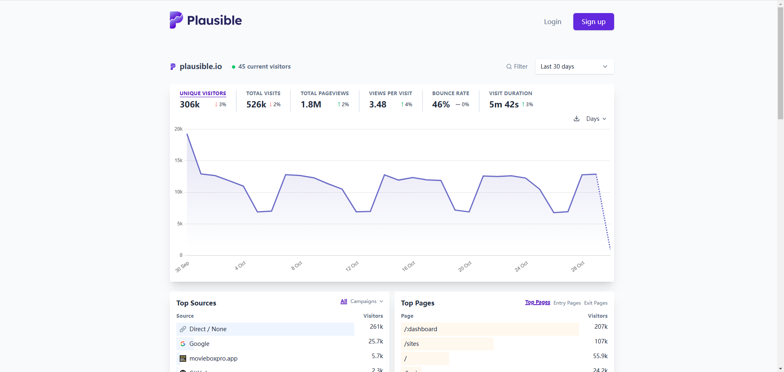This screenshot has height=372, width=784.
Task: Switch to the Exit Pages tab
Action: [x=596, y=303]
